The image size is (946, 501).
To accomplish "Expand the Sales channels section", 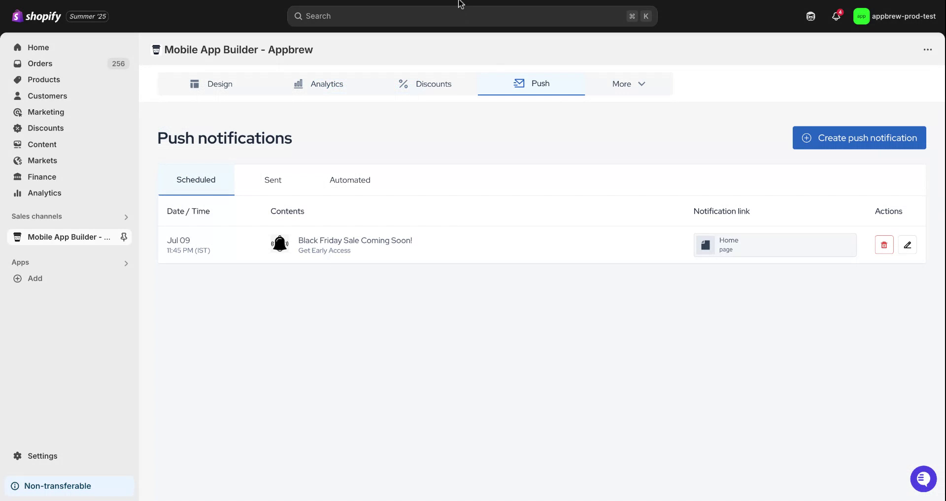I will (x=126, y=217).
